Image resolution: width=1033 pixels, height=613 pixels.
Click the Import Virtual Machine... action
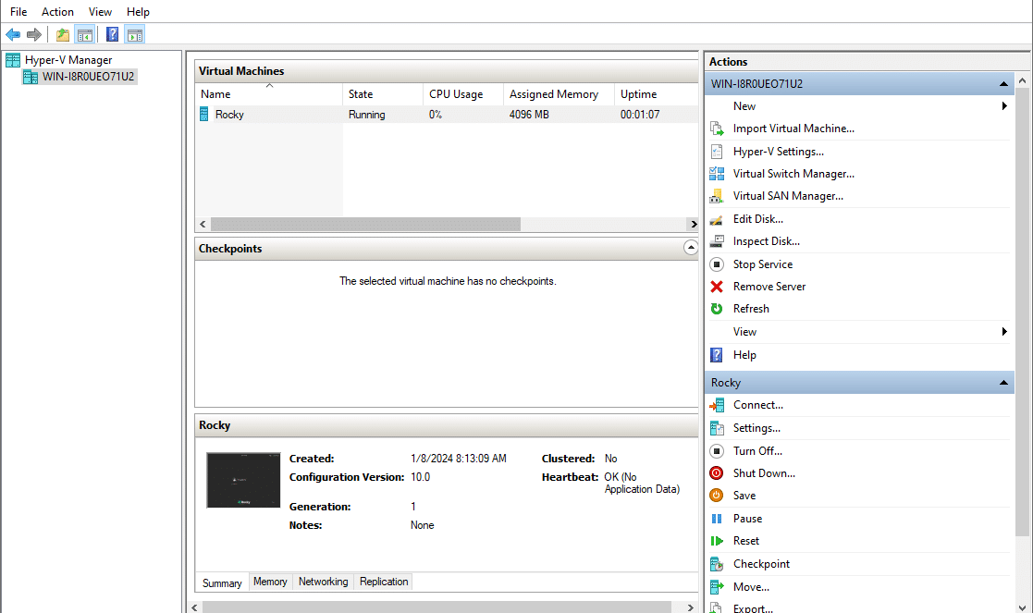pos(793,129)
